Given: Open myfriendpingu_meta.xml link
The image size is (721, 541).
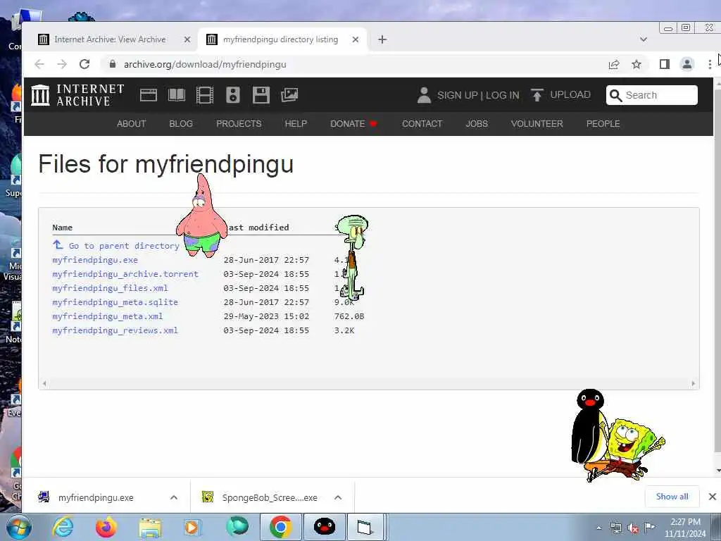Looking at the screenshot, I should (x=108, y=316).
